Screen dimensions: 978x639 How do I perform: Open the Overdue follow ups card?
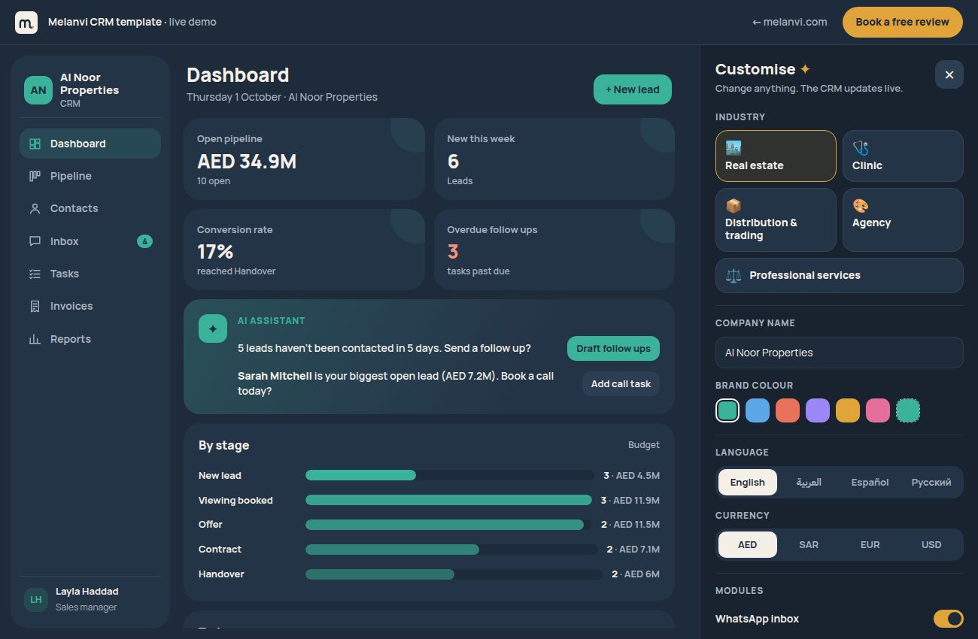click(x=554, y=250)
